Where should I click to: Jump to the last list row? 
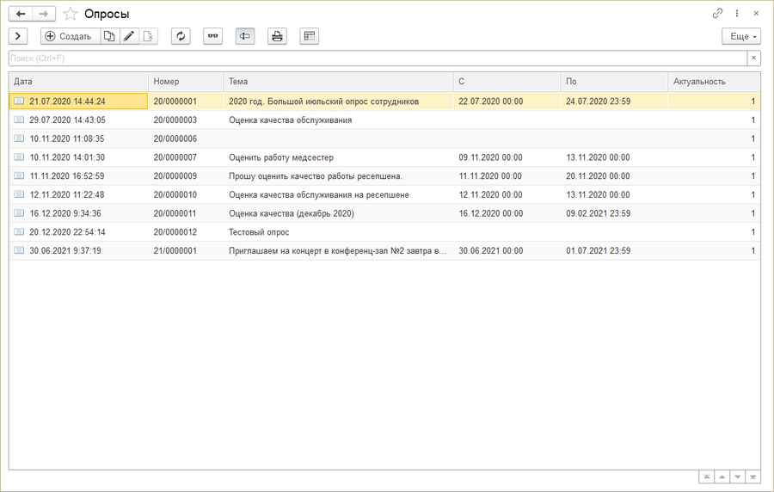[752, 477]
